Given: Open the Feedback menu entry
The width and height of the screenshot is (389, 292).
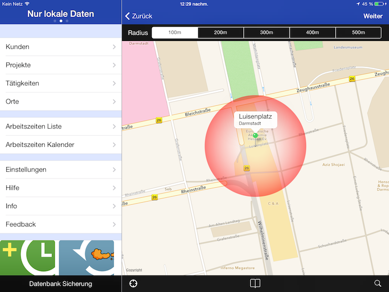Looking at the screenshot, I should coord(61,224).
